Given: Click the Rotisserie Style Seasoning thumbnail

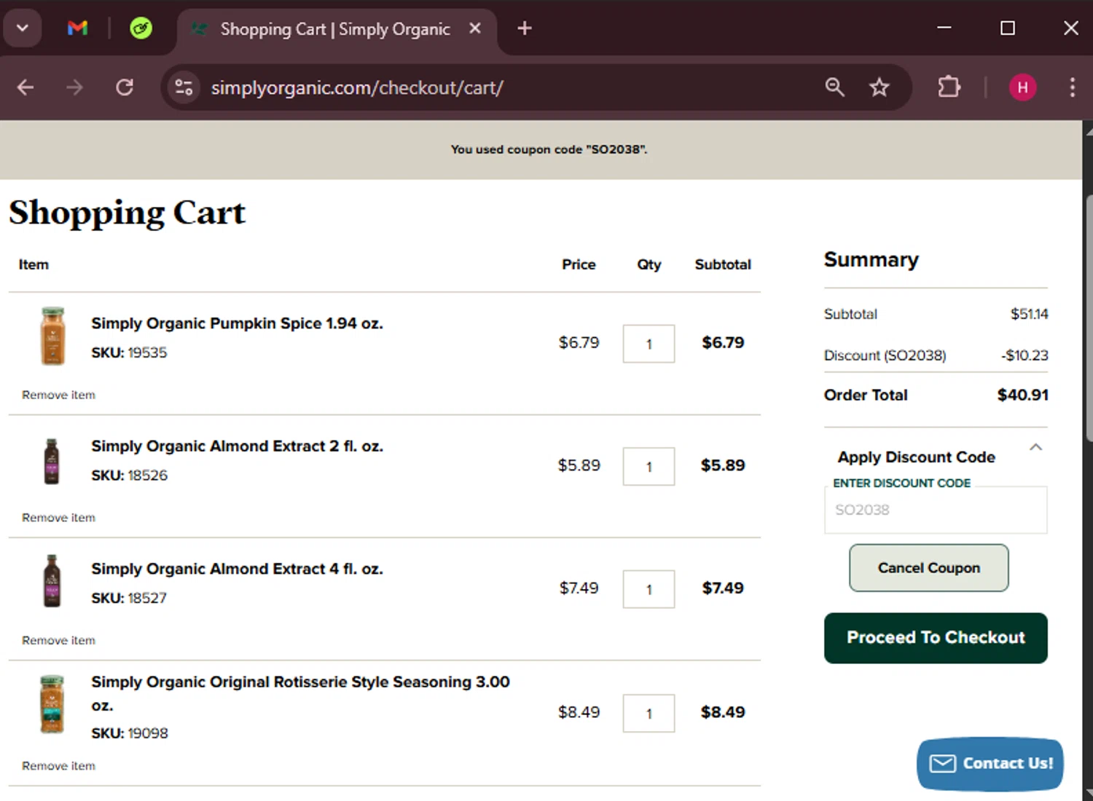Looking at the screenshot, I should [52, 704].
